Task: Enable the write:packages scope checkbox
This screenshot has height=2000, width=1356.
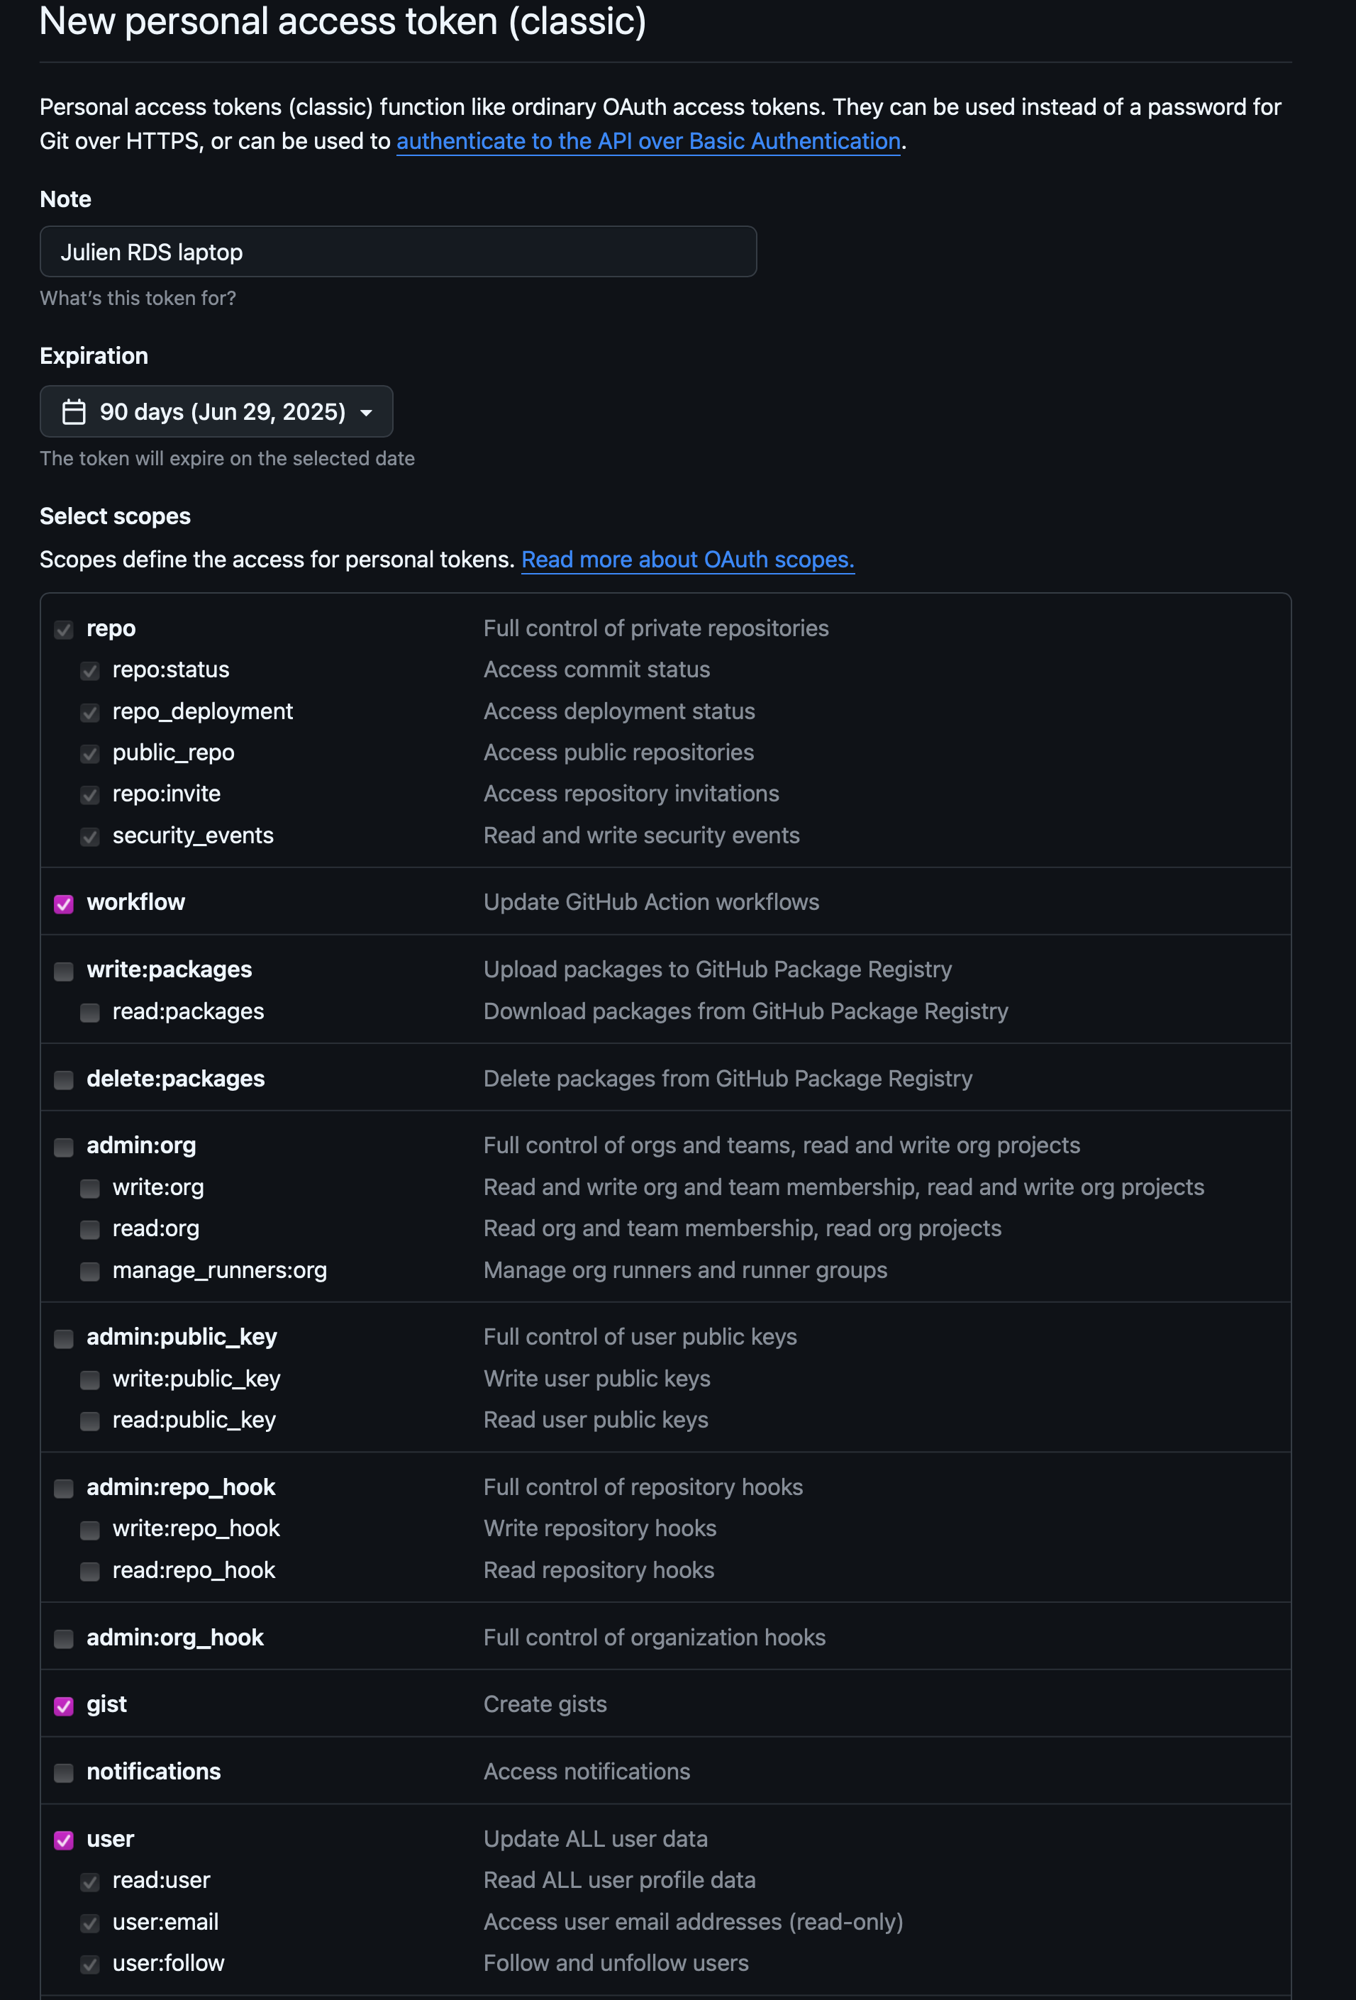Action: click(x=64, y=971)
